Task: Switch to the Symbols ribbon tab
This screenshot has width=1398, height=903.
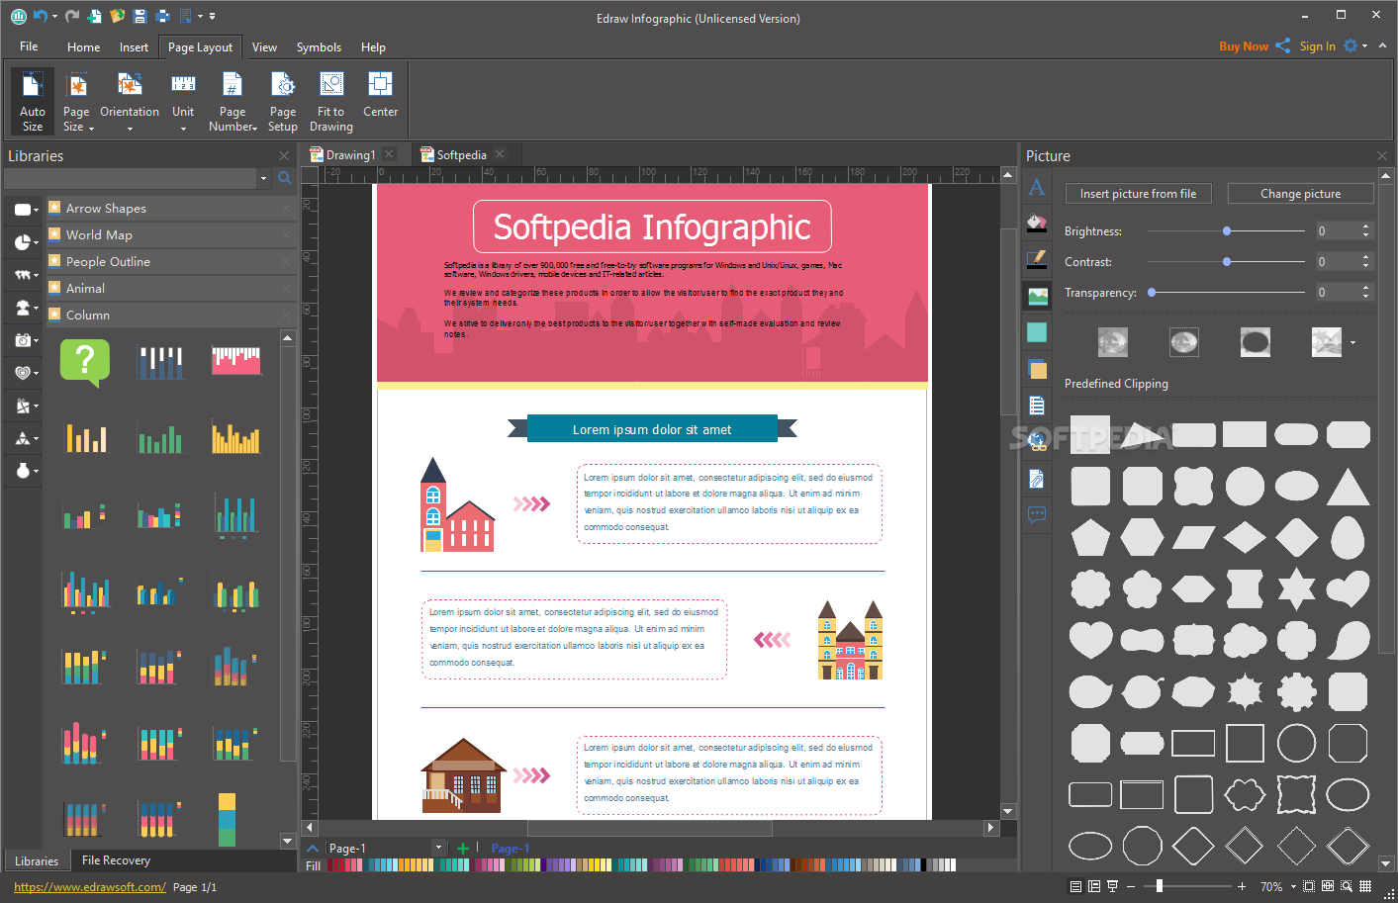Action: pyautogui.click(x=319, y=47)
